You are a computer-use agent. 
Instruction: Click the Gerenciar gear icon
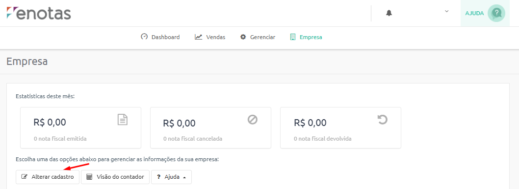(243, 37)
